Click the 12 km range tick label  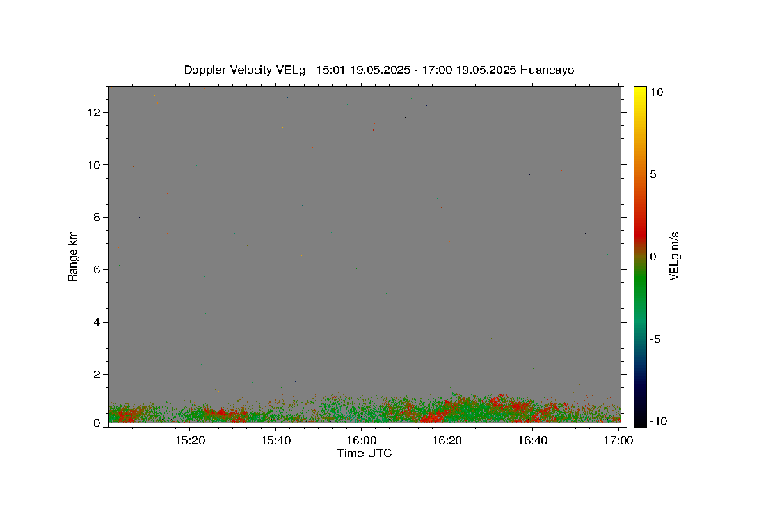(95, 113)
